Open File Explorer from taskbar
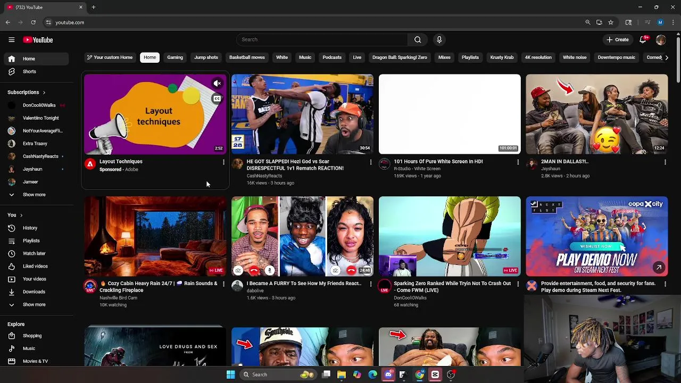 click(342, 374)
